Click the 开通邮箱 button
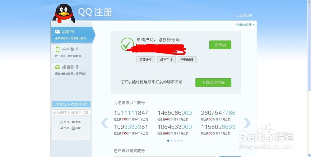Screen dimensions: 311x157 coord(187,60)
